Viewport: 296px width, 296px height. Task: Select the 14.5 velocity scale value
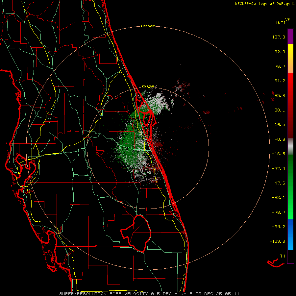(280, 125)
